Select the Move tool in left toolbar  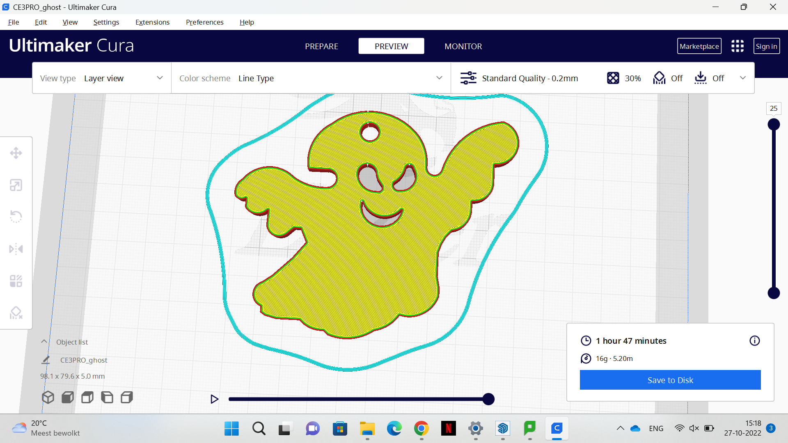(x=16, y=153)
